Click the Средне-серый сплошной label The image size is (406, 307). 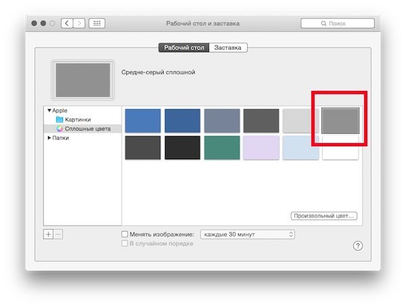tap(158, 73)
